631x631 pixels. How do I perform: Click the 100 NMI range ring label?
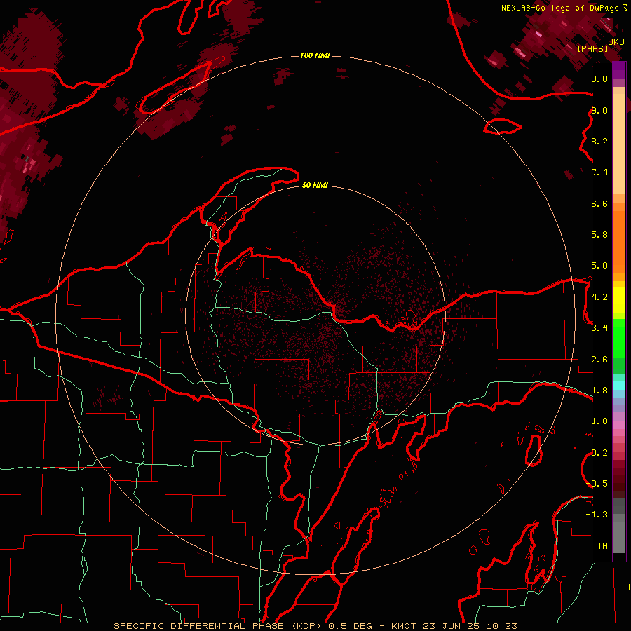click(x=315, y=55)
